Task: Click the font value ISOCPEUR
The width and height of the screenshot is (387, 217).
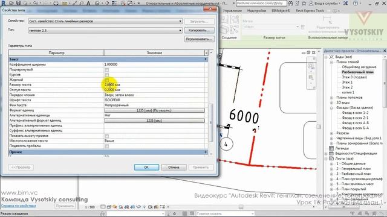Action: (x=112, y=100)
